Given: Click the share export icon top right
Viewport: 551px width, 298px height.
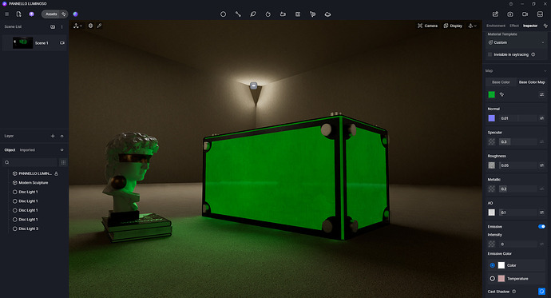Looking at the screenshot, I should (495, 14).
